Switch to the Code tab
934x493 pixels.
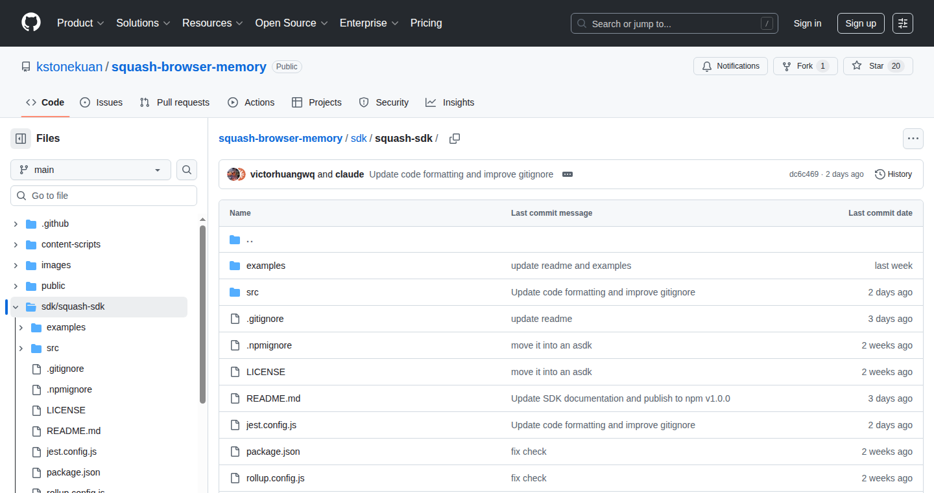point(45,102)
